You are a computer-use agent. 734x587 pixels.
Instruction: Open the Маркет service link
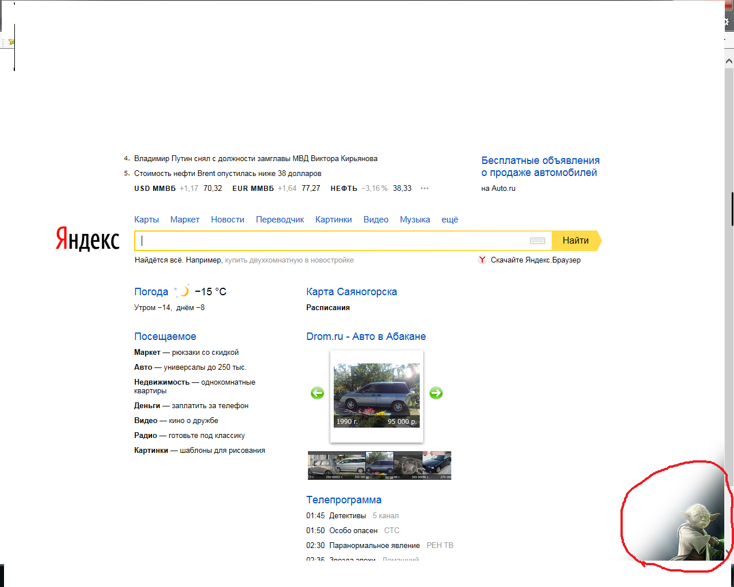[185, 220]
